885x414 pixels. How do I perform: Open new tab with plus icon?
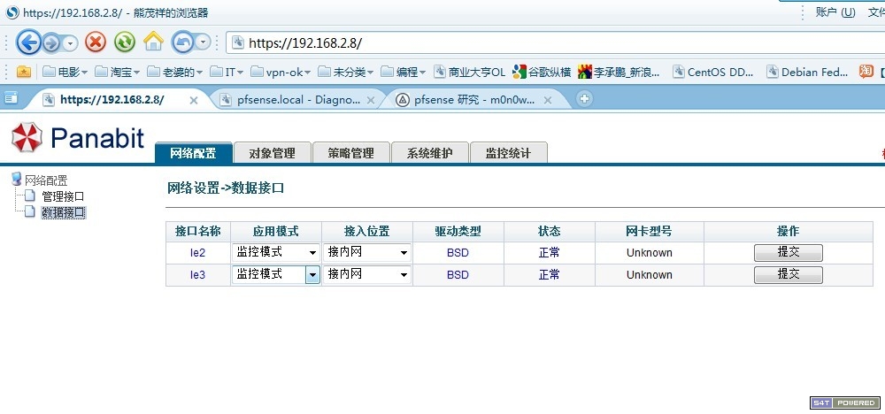click(x=584, y=99)
